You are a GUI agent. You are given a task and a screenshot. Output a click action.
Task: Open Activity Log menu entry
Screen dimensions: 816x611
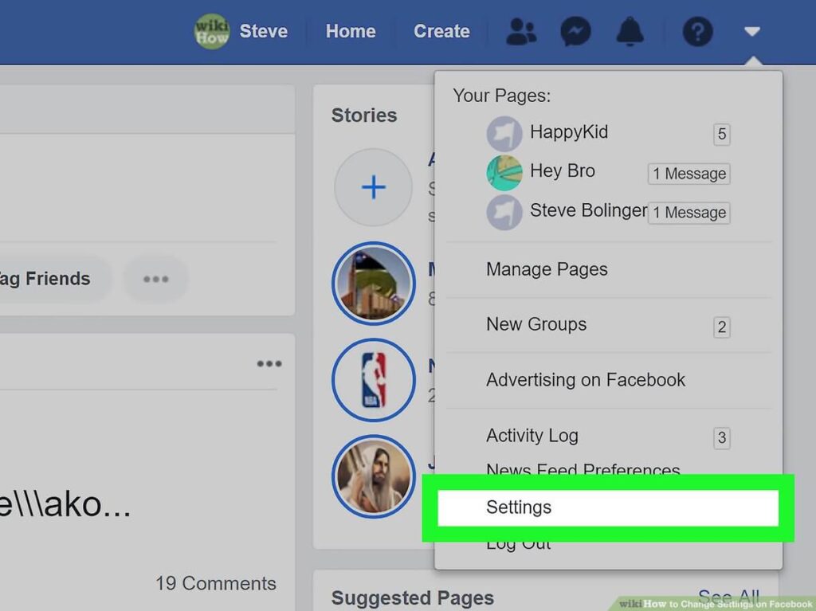[x=532, y=436]
